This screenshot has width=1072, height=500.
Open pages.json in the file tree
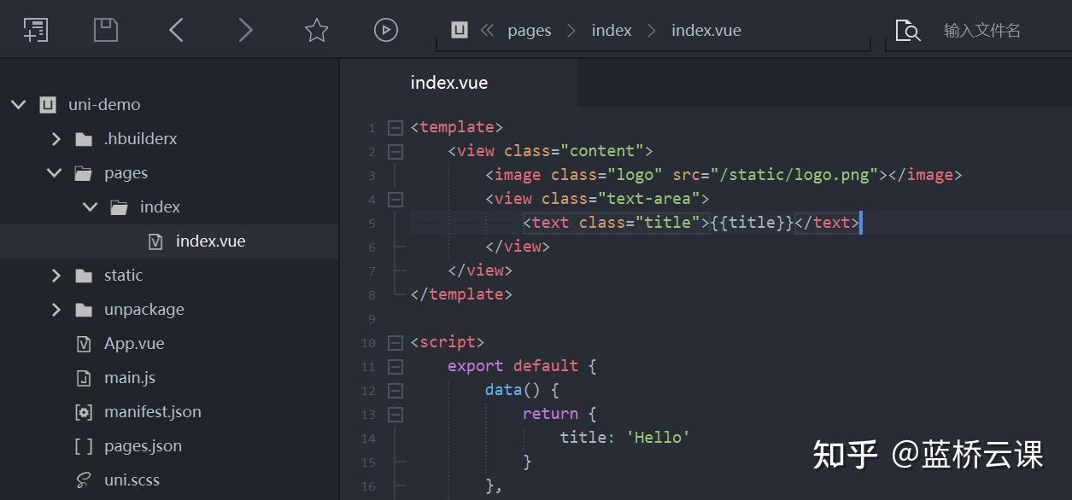coord(143,446)
